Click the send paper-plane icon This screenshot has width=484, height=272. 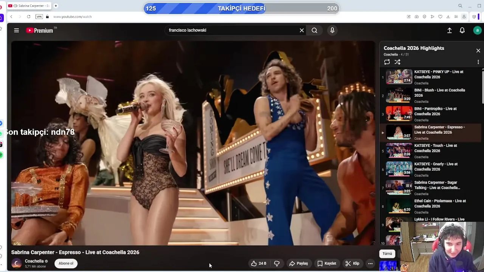point(432,17)
